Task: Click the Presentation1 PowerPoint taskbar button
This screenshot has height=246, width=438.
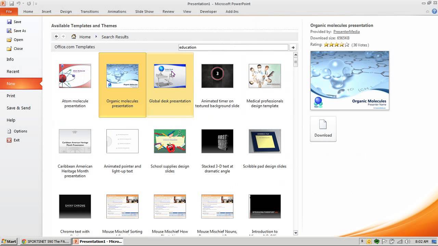Action: click(x=98, y=242)
